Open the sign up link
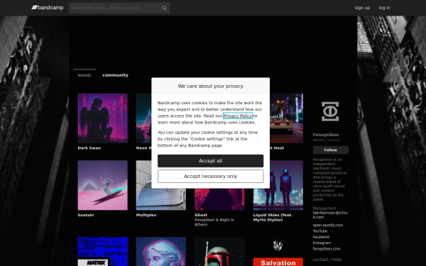Image resolution: width=426 pixels, height=266 pixels. pos(362,8)
